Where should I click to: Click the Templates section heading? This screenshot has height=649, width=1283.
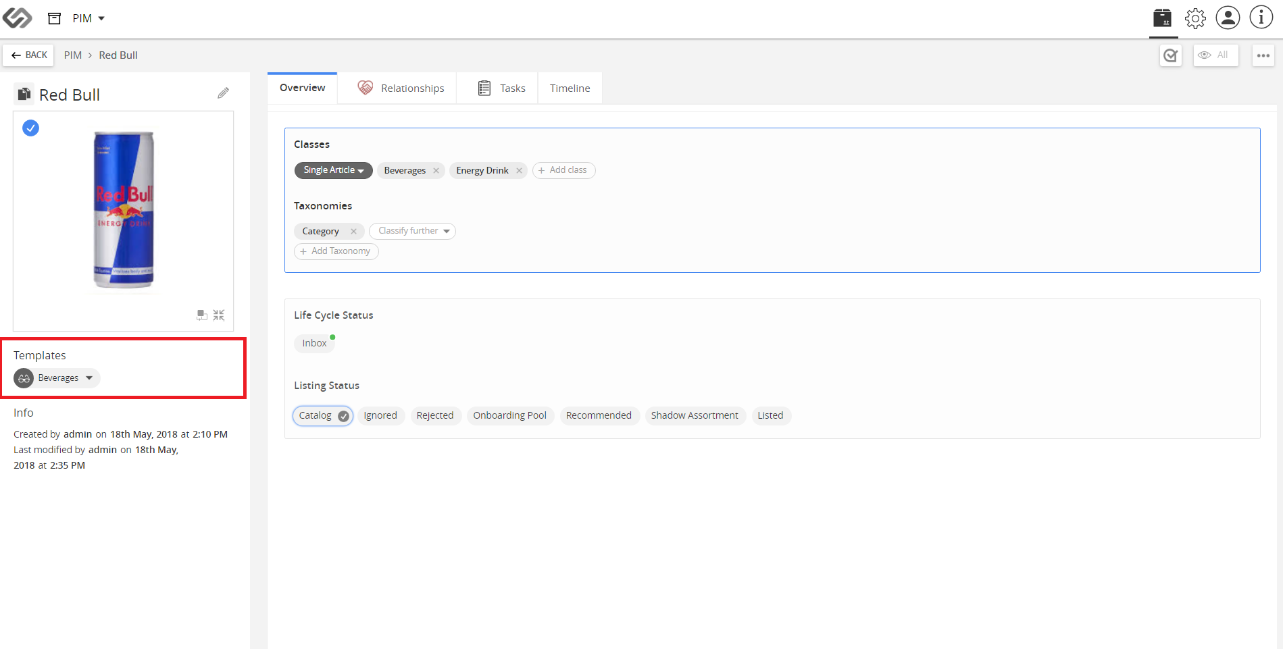40,356
